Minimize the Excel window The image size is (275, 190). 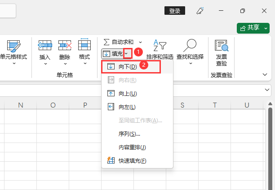click(x=221, y=11)
